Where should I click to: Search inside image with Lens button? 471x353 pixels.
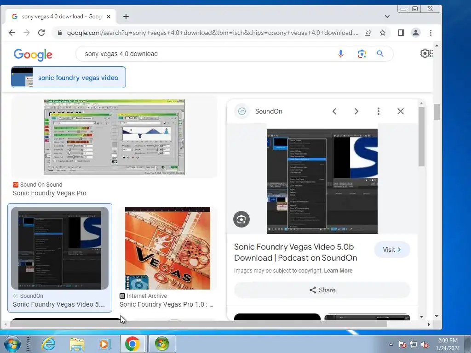(241, 219)
